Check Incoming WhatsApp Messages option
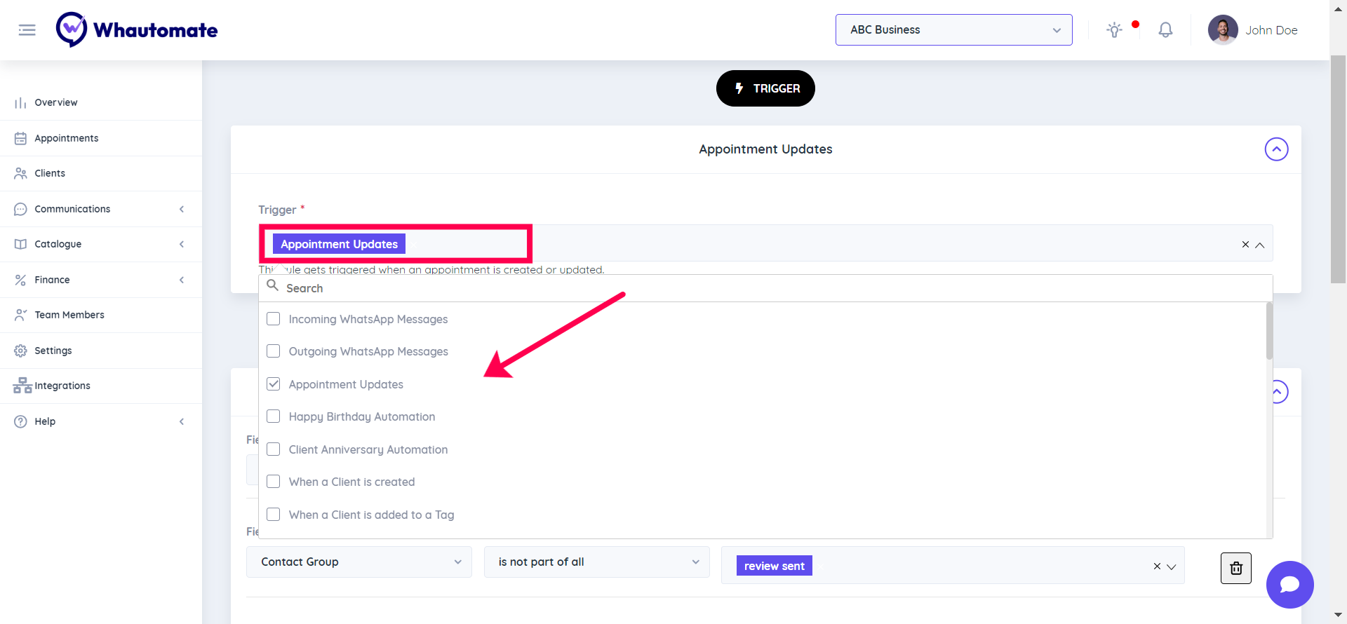This screenshot has height=624, width=1347. 274,319
